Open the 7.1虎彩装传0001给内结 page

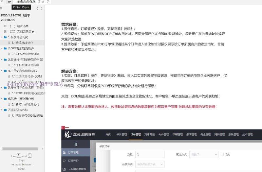coord(27,115)
